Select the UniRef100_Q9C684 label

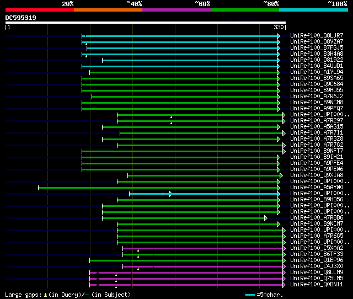pos(317,84)
